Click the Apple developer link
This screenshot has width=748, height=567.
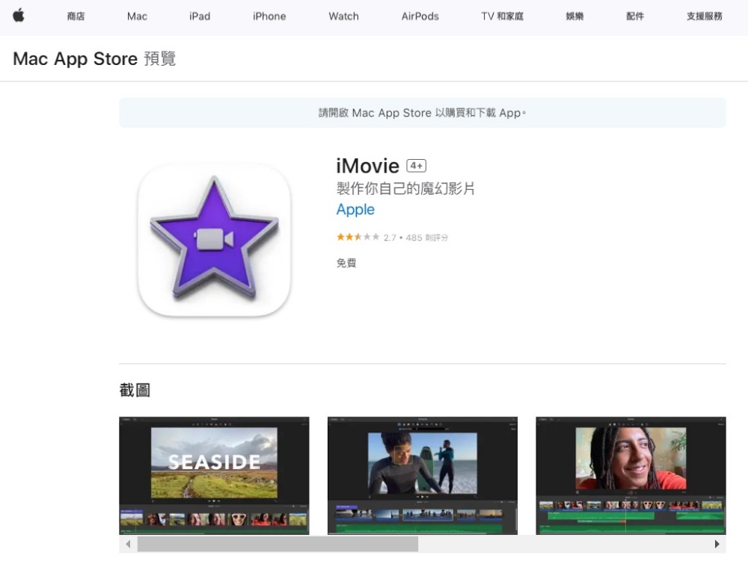(x=355, y=210)
